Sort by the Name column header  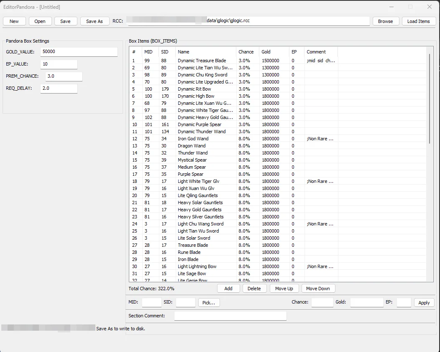click(x=206, y=52)
